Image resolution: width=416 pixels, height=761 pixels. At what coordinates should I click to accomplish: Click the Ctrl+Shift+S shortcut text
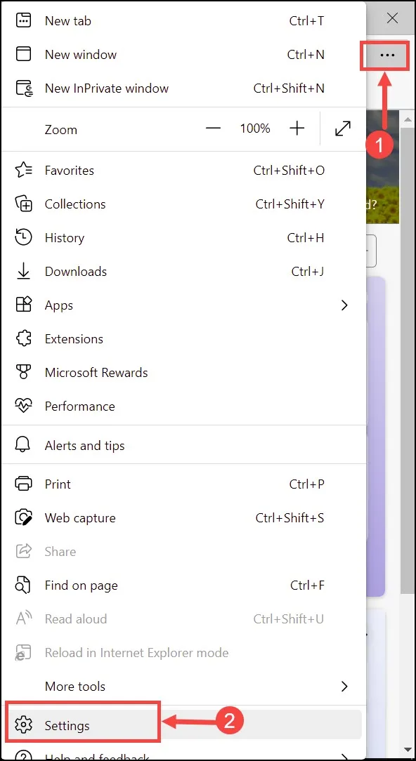coord(290,518)
